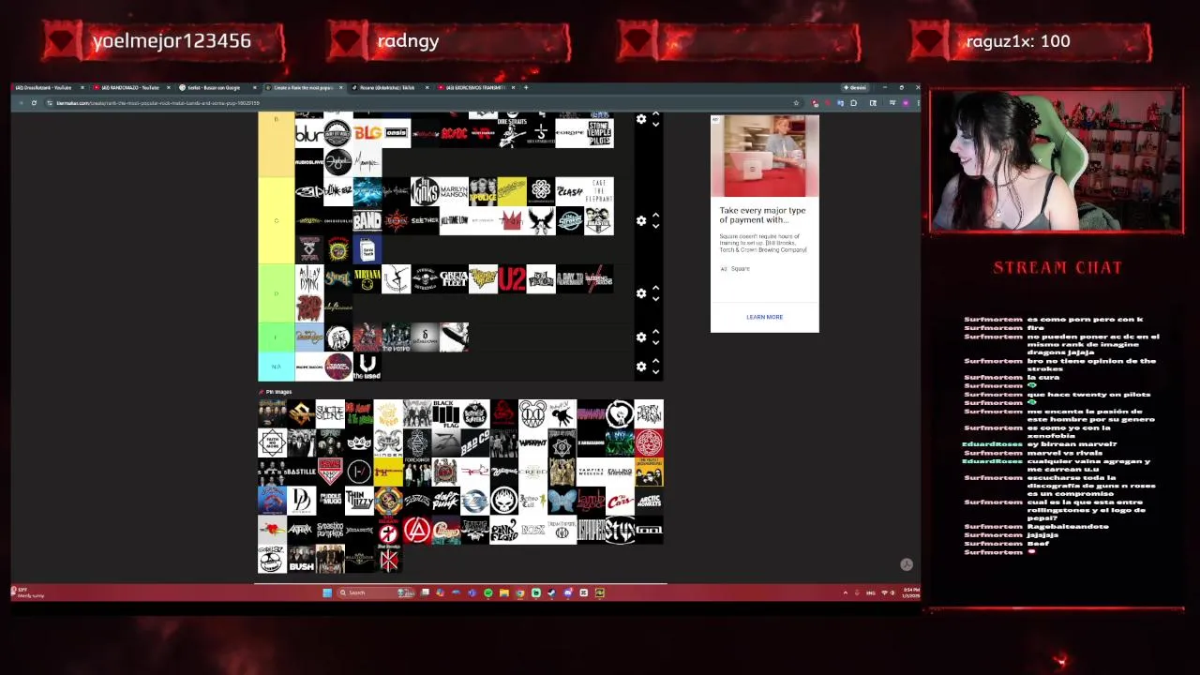The width and height of the screenshot is (1200, 675).
Task: Move the N/A tier row up with arrow
Action: pos(655,361)
